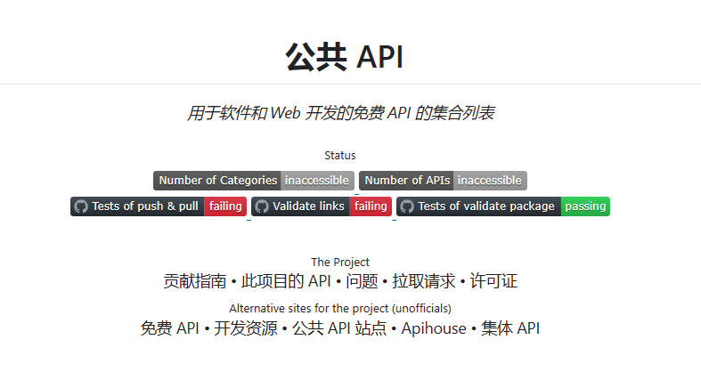701x372 pixels.
Task: Open Tests of validate package passing badge
Action: point(503,206)
